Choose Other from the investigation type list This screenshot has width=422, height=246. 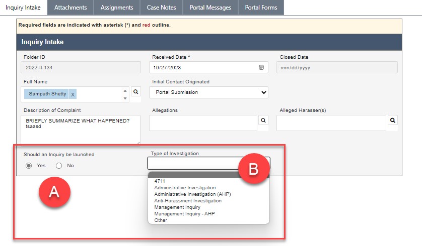[x=161, y=220]
